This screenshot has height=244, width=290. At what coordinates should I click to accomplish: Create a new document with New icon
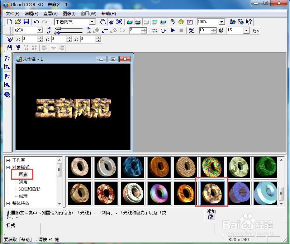(10, 22)
